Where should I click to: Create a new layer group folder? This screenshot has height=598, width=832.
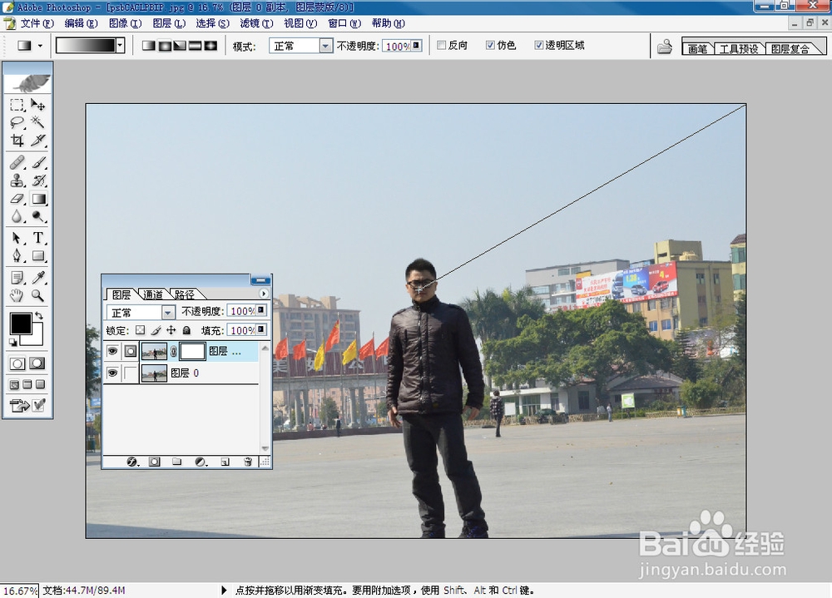point(176,462)
